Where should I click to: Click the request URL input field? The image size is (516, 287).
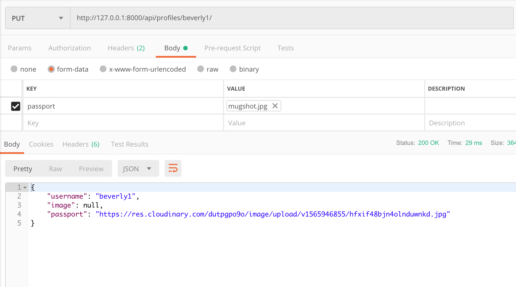(252, 18)
